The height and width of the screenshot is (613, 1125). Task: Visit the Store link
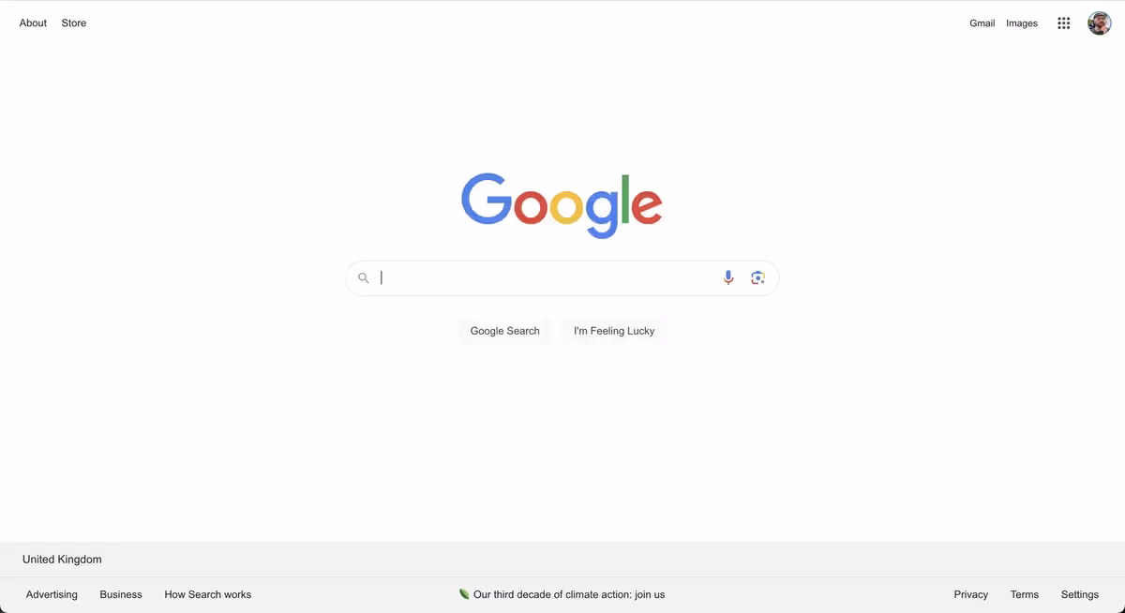click(x=74, y=23)
